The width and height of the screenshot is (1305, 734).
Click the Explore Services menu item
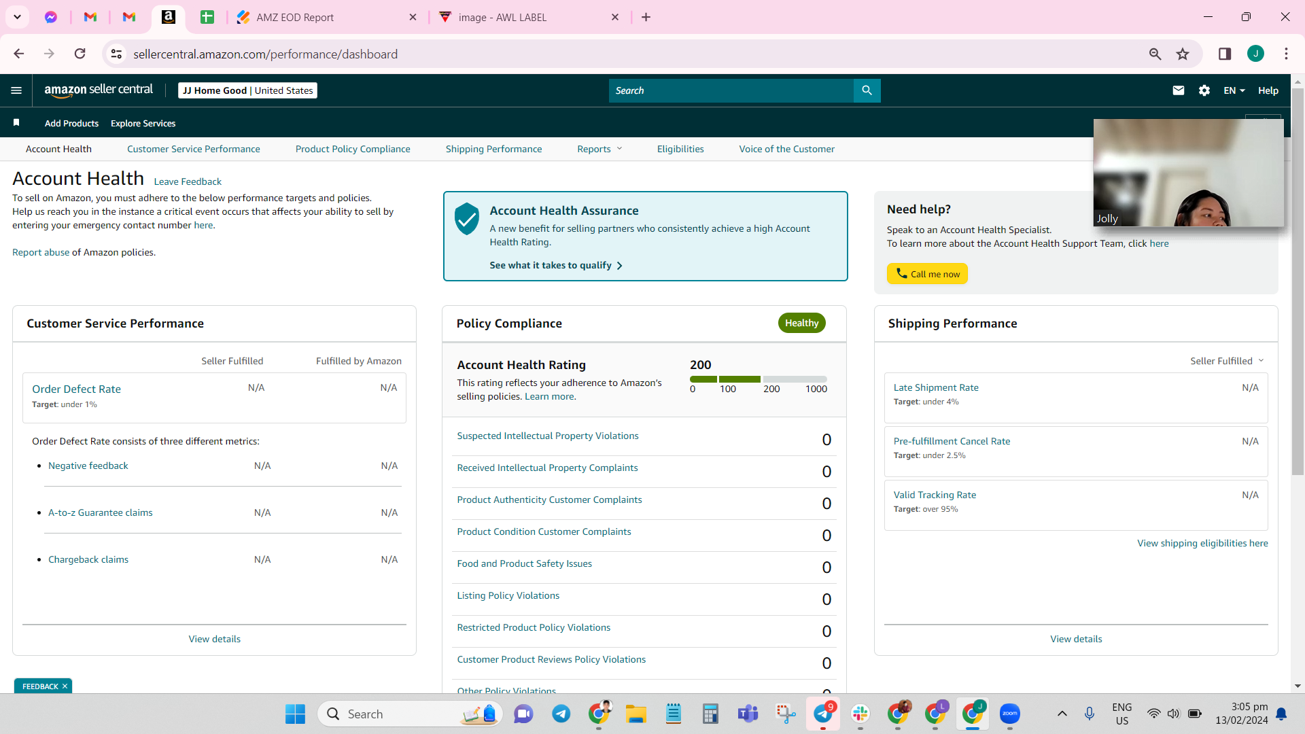143,123
